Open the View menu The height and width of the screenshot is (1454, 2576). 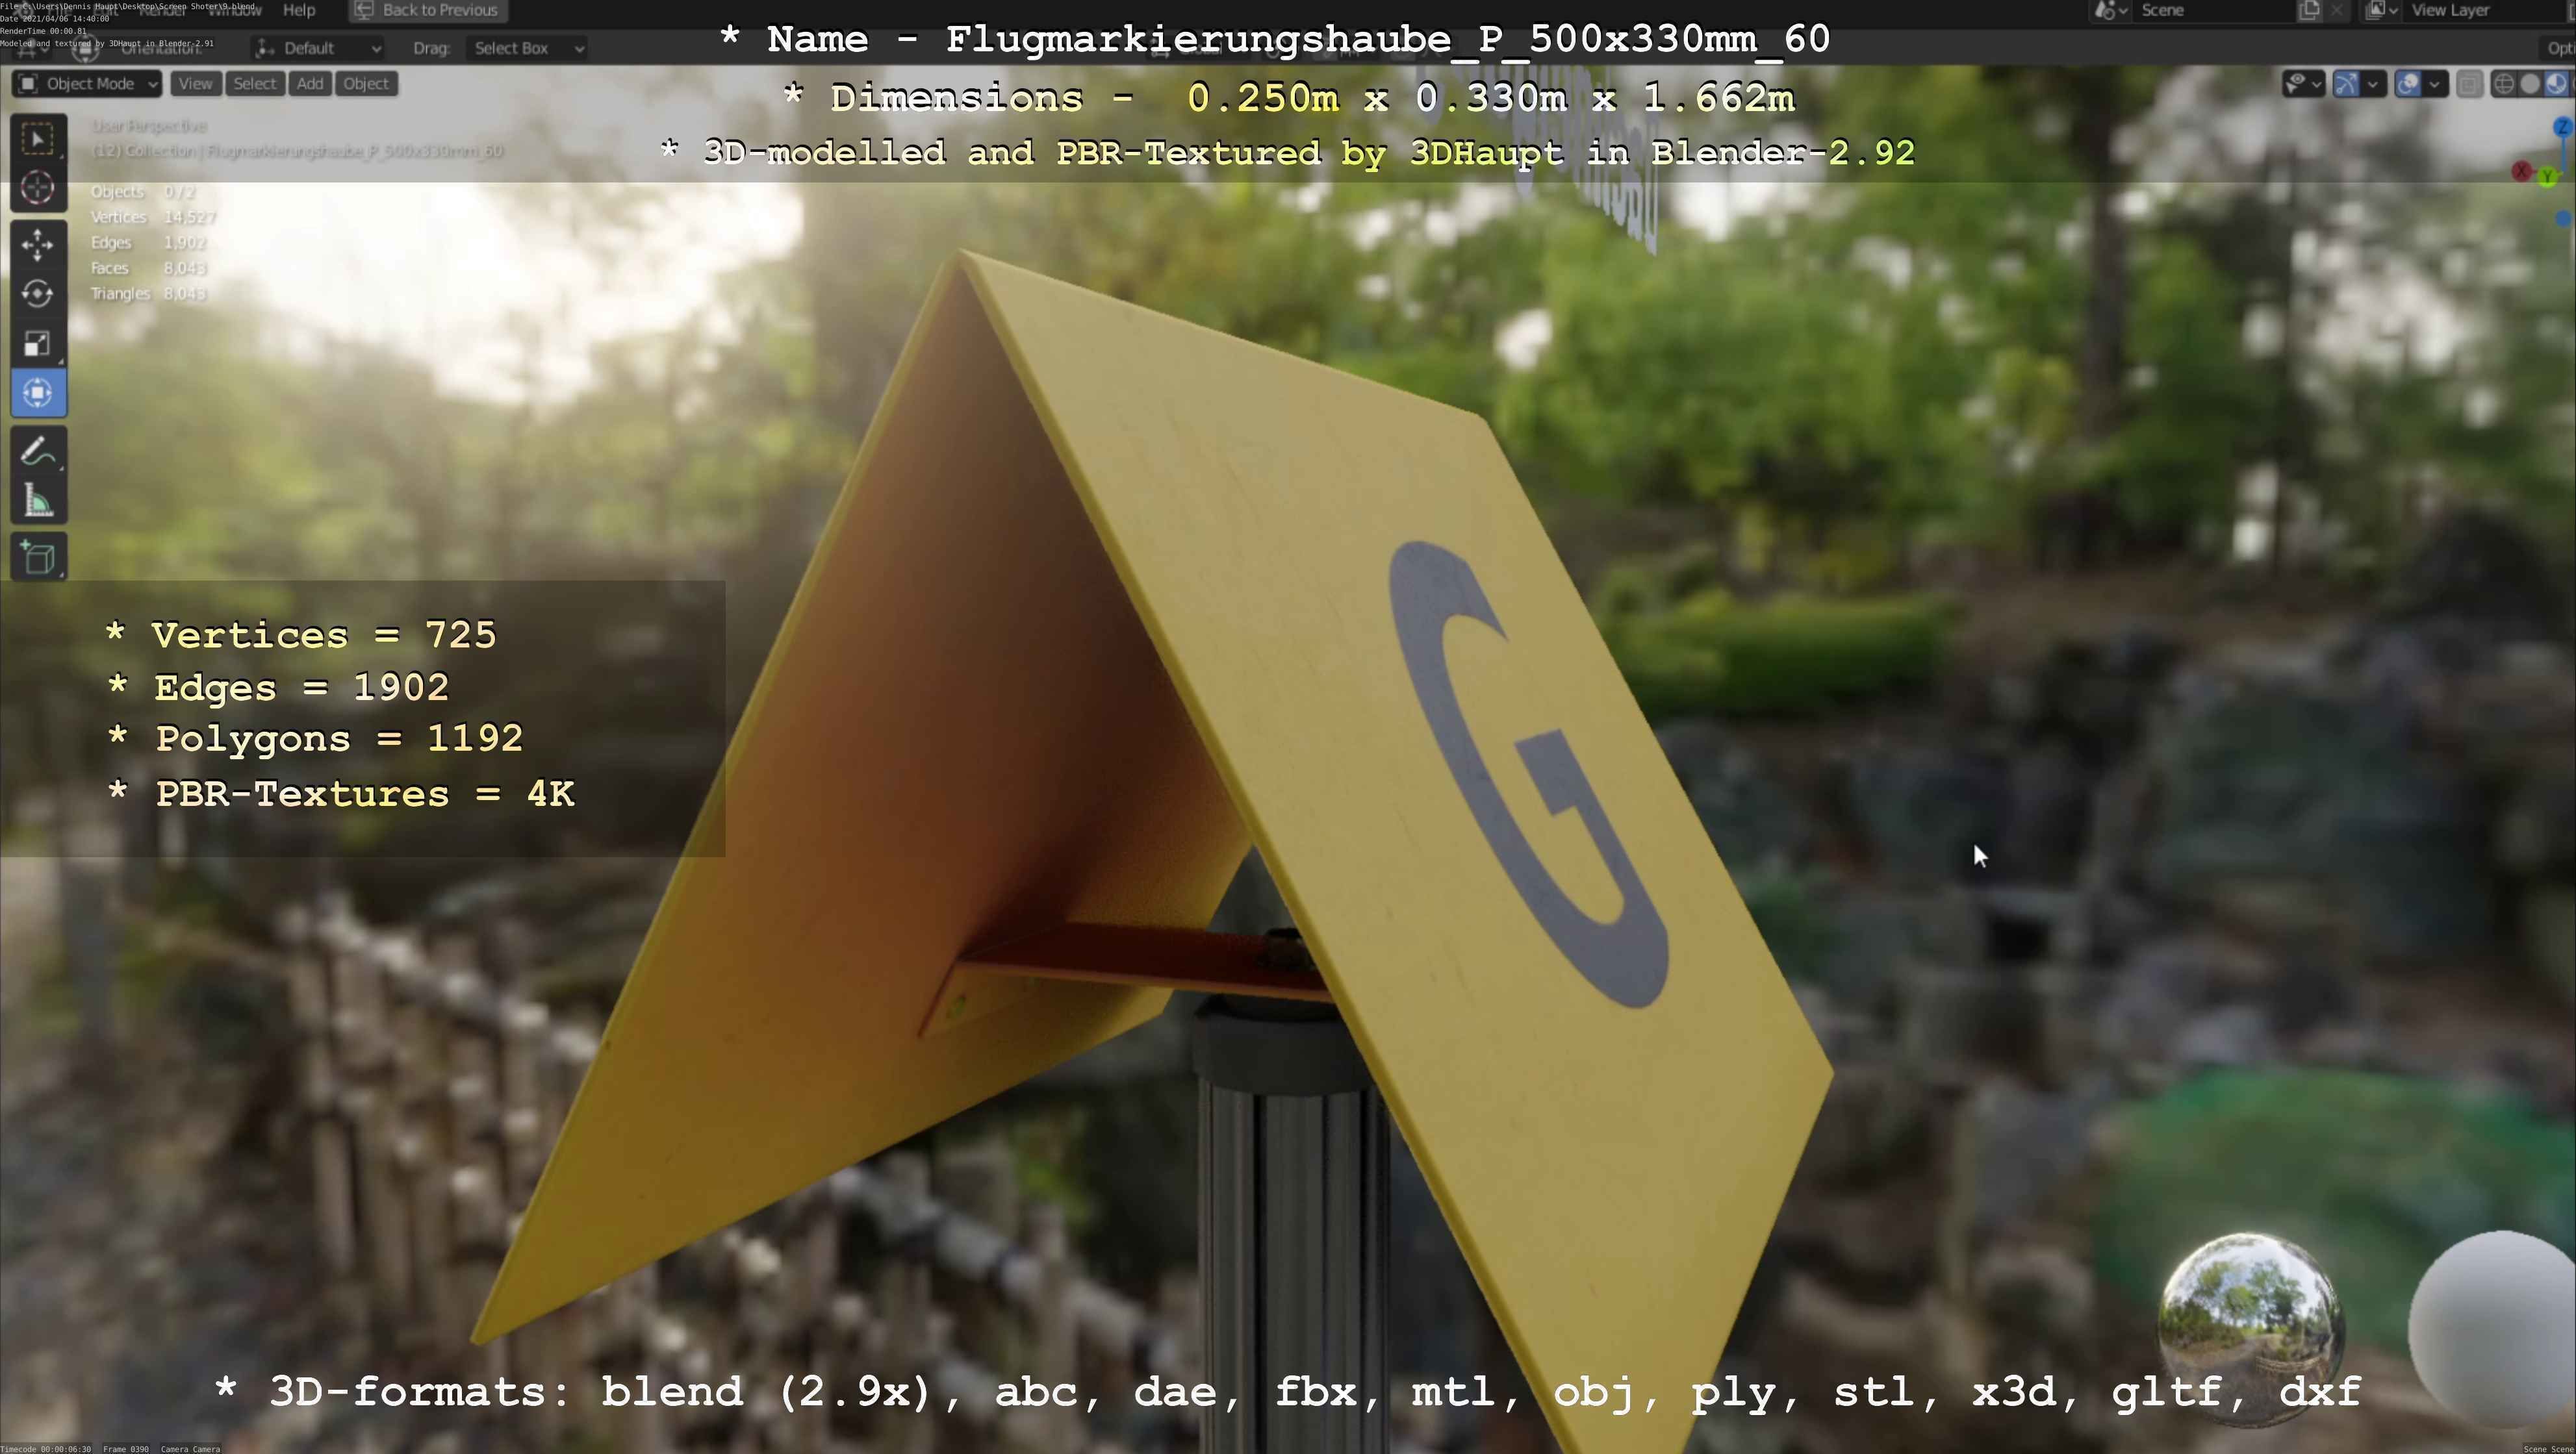point(195,84)
